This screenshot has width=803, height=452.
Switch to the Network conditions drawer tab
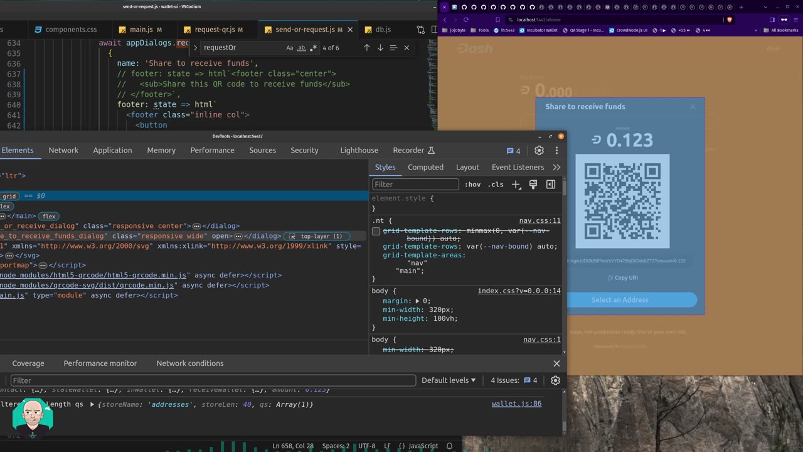click(190, 363)
